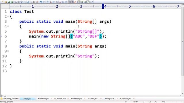Viewport: 184px width, 103px height.
Task: Click the ANSI encoding status indicator
Action: (x=164, y=102)
